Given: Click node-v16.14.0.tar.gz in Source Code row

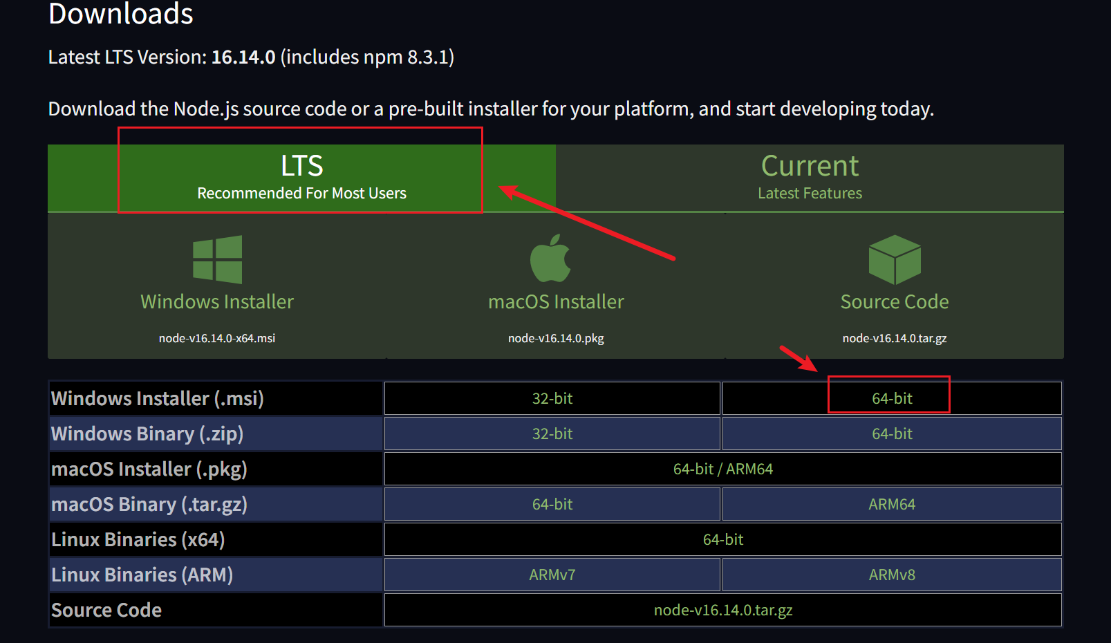Looking at the screenshot, I should (723, 610).
